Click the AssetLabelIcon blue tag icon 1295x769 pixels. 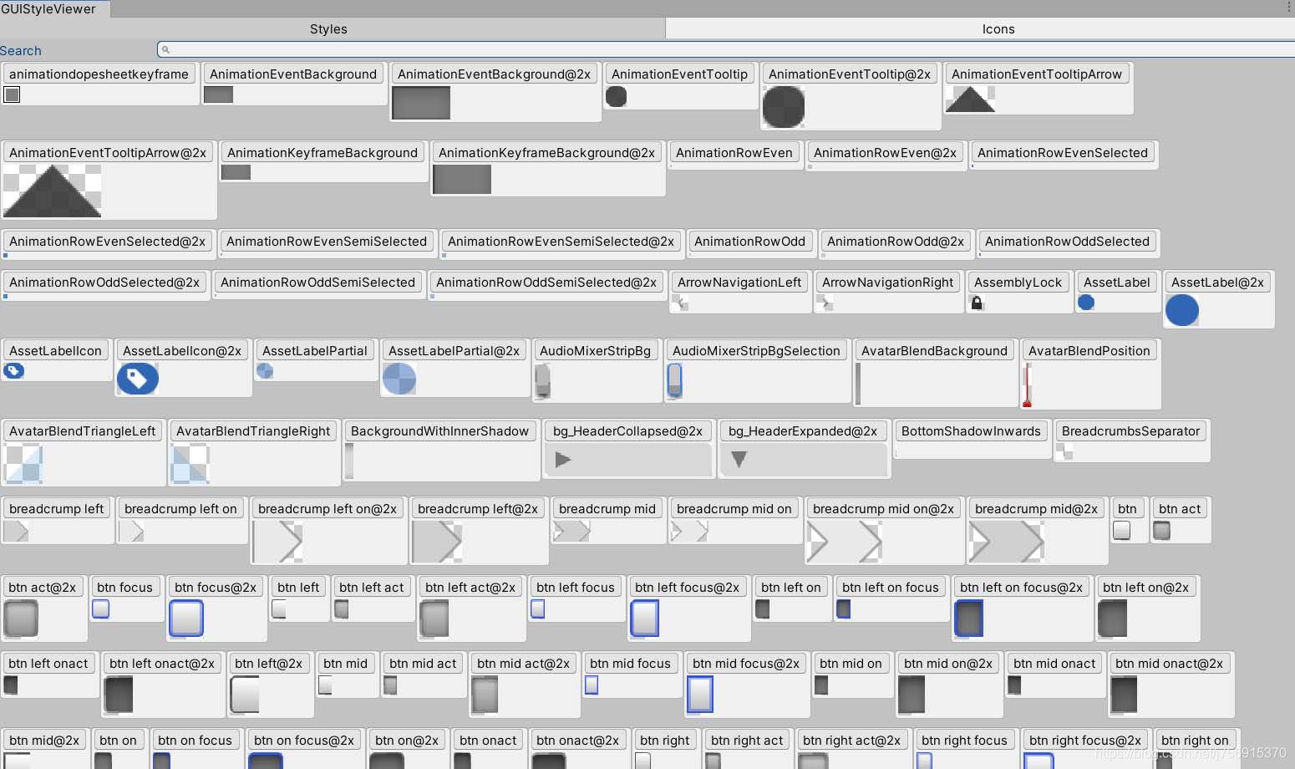click(14, 370)
